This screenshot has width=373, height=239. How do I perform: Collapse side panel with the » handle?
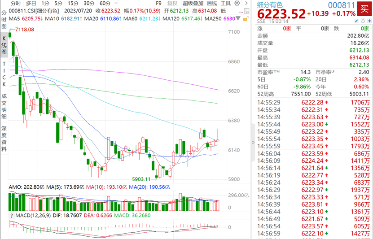pos(253,142)
